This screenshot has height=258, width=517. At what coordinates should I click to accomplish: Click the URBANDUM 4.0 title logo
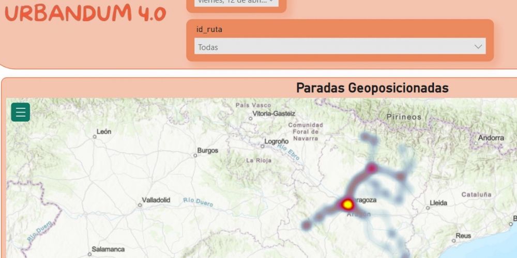point(85,14)
